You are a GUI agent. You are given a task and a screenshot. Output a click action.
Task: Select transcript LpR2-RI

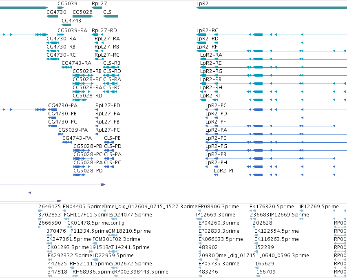click(210, 96)
